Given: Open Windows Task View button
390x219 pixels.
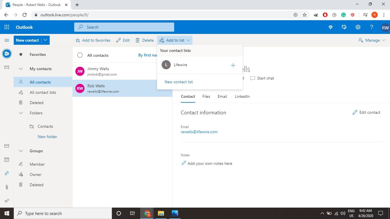Looking at the screenshot, I should [132, 213].
